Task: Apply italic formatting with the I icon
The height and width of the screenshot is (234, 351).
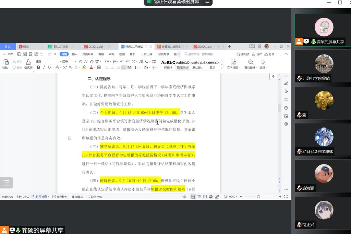Action: 44,67
